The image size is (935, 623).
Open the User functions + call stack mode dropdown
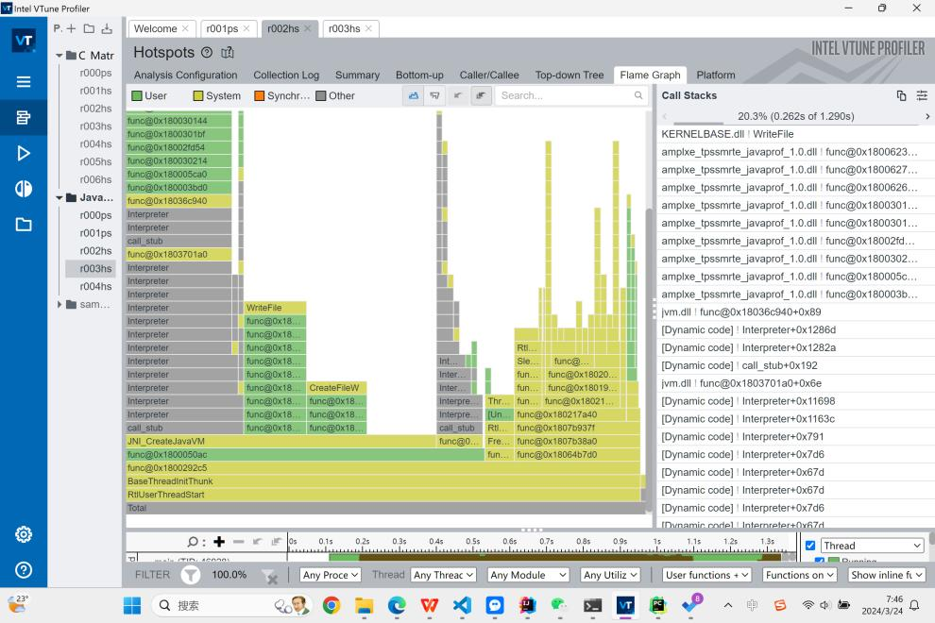point(706,575)
